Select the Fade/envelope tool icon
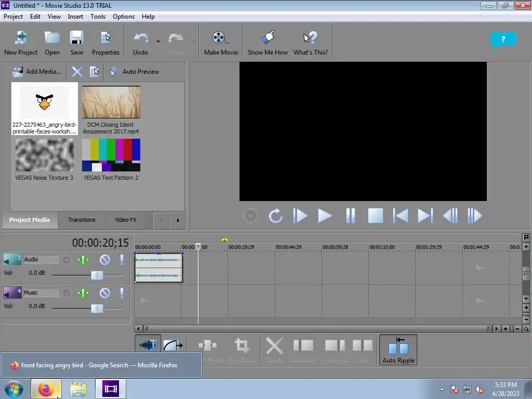The image size is (532, 399). pyautogui.click(x=173, y=345)
